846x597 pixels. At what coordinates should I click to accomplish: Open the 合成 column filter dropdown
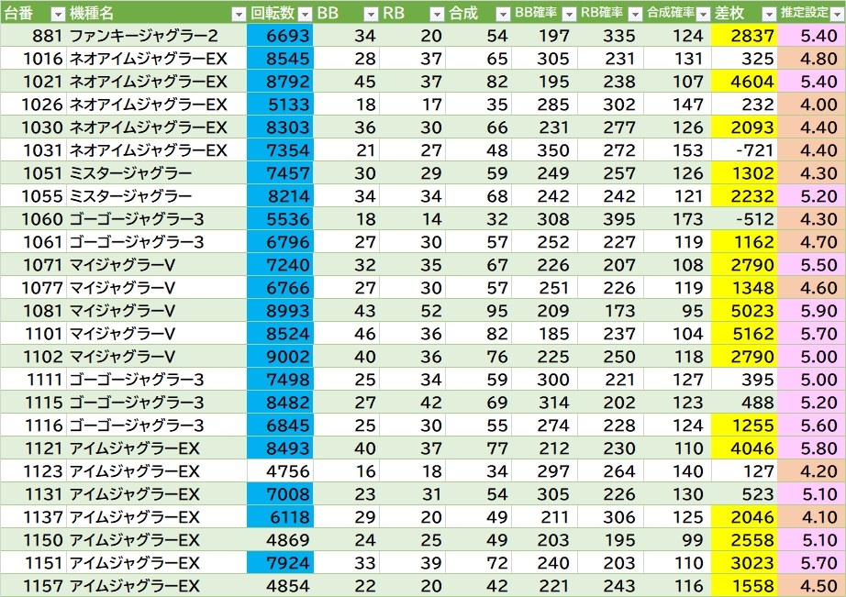(x=503, y=14)
